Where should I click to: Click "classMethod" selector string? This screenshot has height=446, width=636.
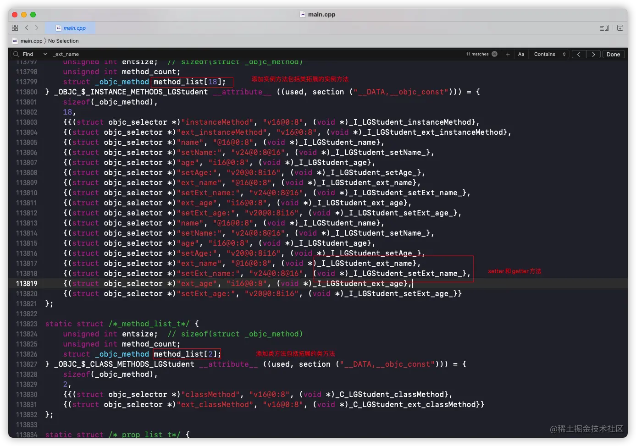pos(210,395)
